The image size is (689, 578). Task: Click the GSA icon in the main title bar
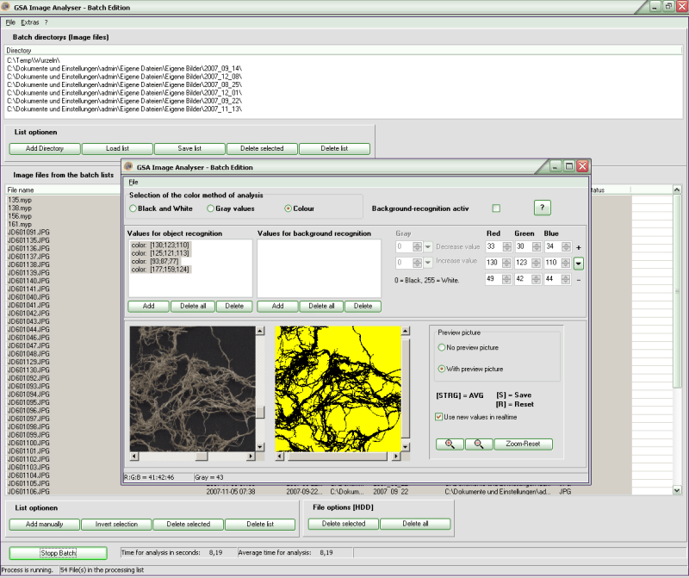9,7
